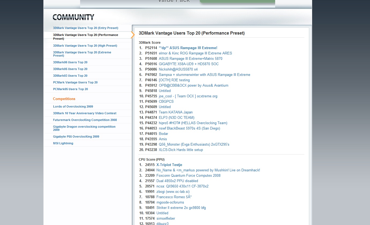The width and height of the screenshot is (370, 225).
Task: Open 3DMark Vantage Users Top 20 (Extreme Preset)
Action: pyautogui.click(x=82, y=54)
